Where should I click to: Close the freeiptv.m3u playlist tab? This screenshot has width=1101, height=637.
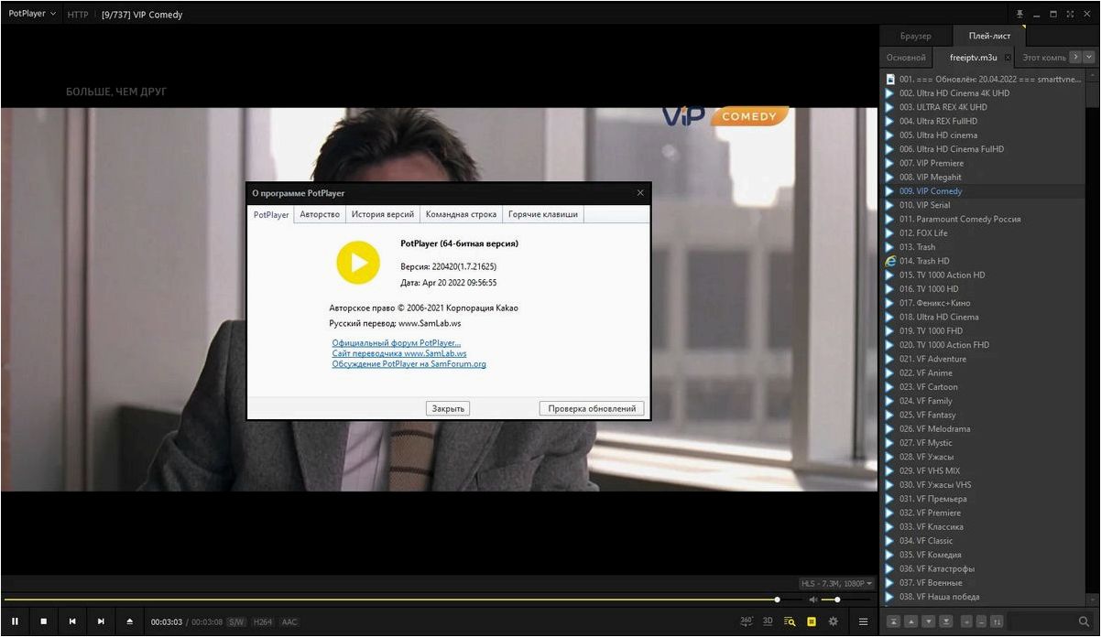coord(1008,58)
